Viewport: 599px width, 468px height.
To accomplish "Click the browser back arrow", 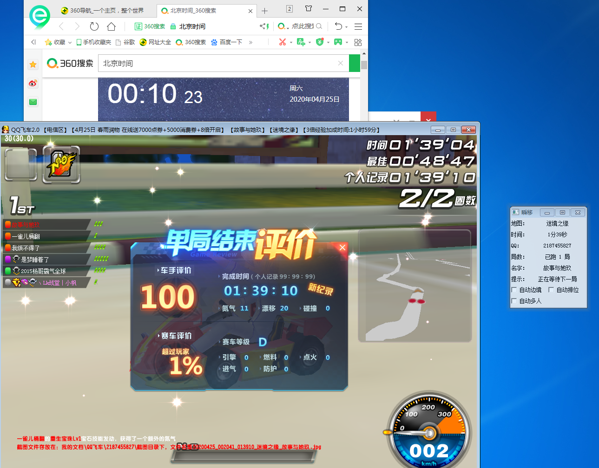I will click(x=61, y=26).
